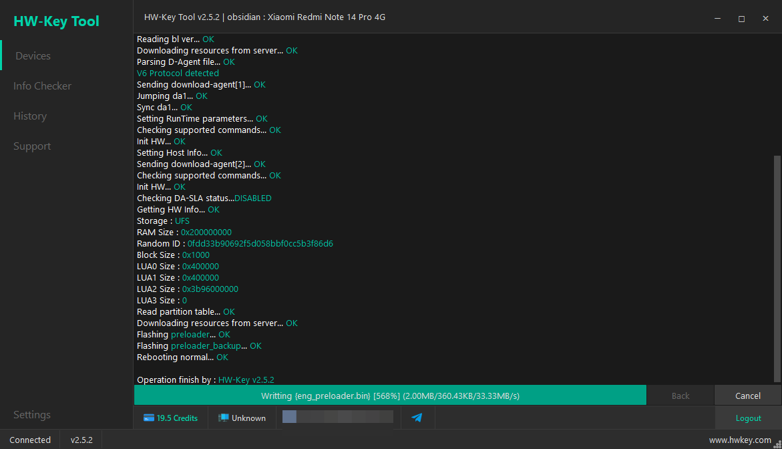Open the History section
The height and width of the screenshot is (449, 782).
pos(30,116)
